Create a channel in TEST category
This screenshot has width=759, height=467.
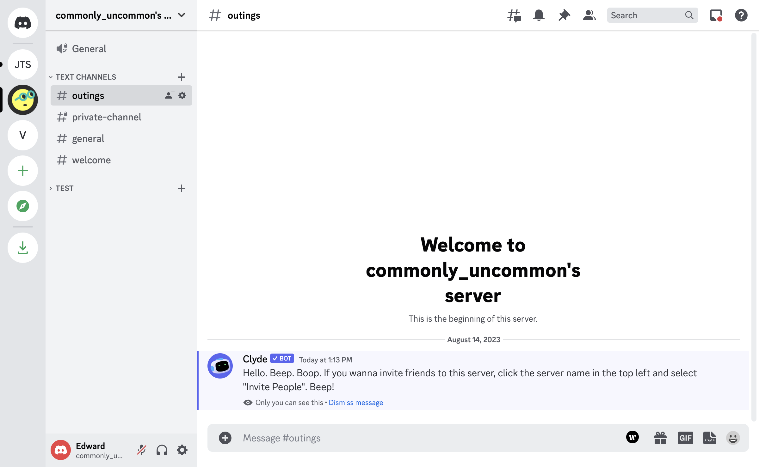pos(182,188)
